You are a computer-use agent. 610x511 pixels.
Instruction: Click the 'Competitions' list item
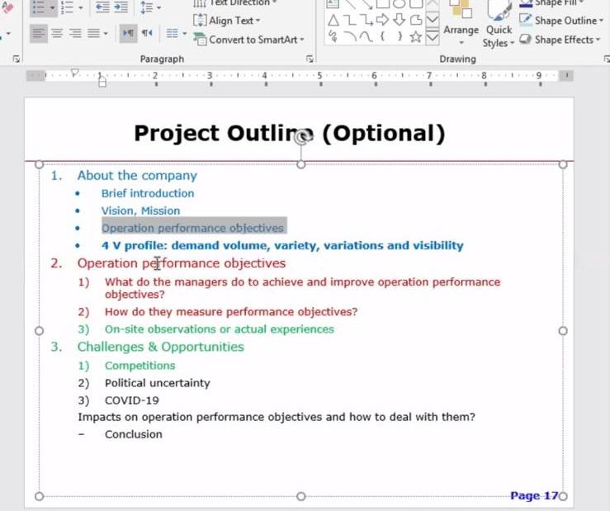140,366
